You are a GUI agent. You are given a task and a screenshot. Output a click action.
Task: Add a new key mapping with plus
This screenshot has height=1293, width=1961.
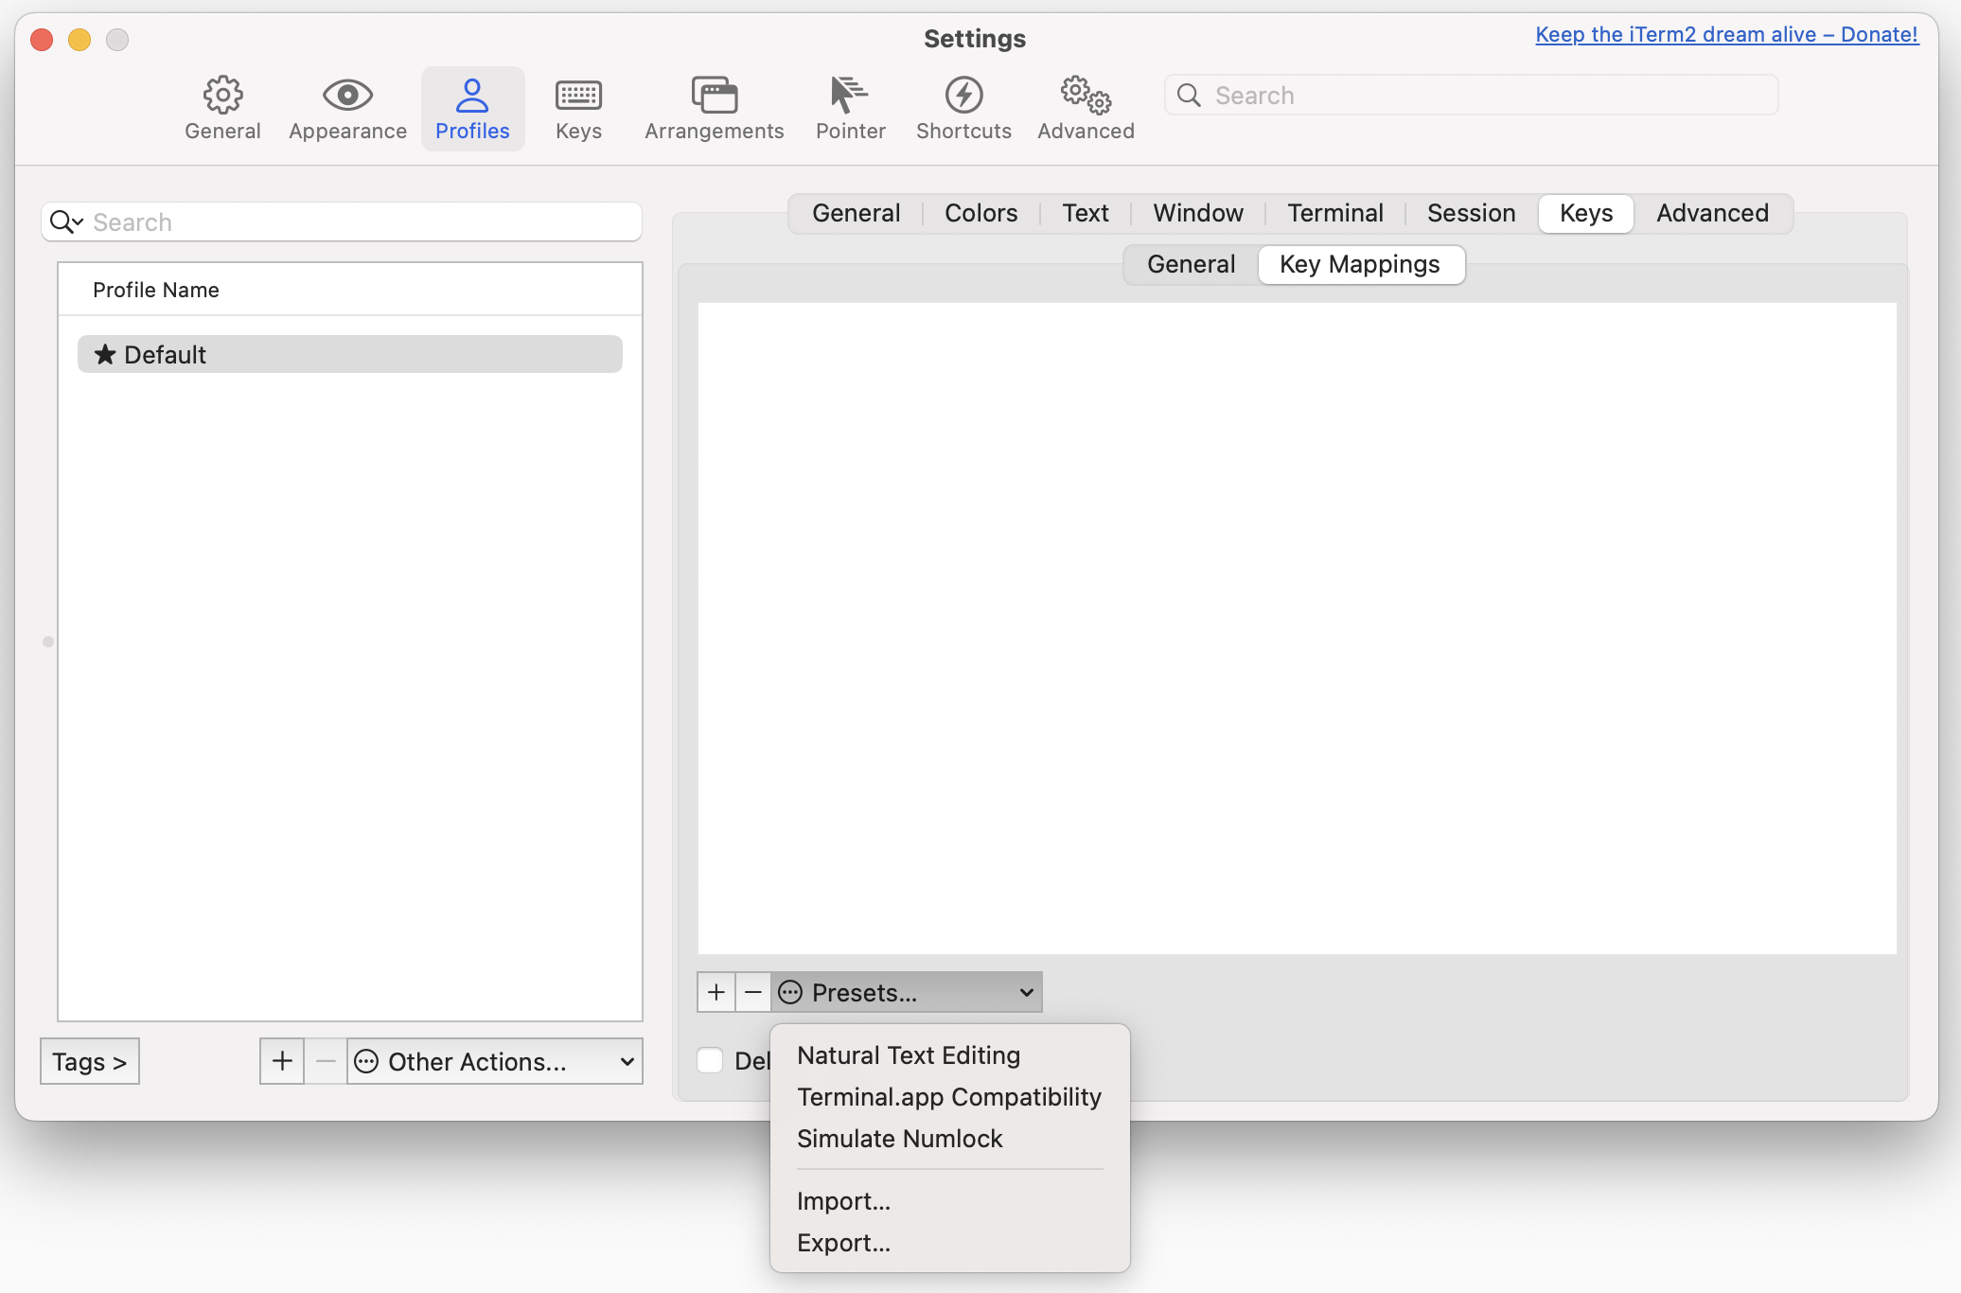(716, 992)
